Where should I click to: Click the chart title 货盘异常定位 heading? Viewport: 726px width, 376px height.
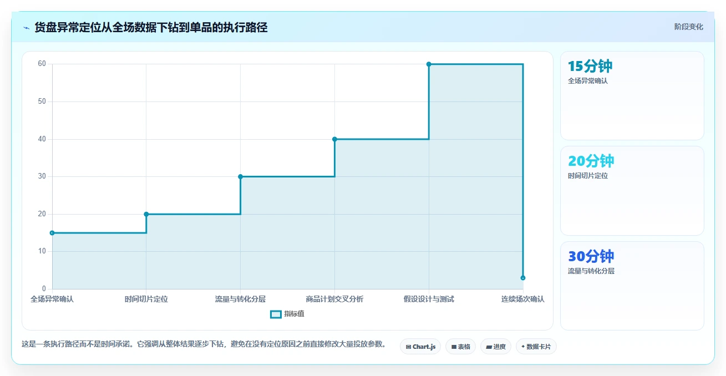pos(151,28)
